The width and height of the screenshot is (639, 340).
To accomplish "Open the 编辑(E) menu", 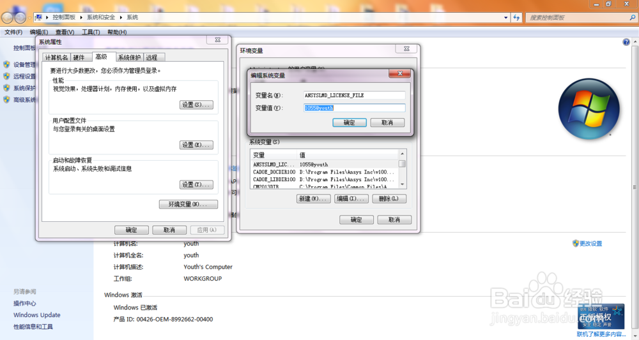I will pyautogui.click(x=39, y=32).
